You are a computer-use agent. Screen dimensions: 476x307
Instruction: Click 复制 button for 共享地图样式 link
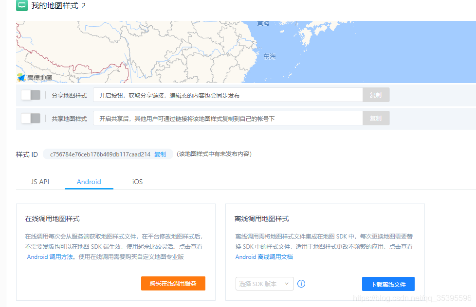tap(376, 118)
